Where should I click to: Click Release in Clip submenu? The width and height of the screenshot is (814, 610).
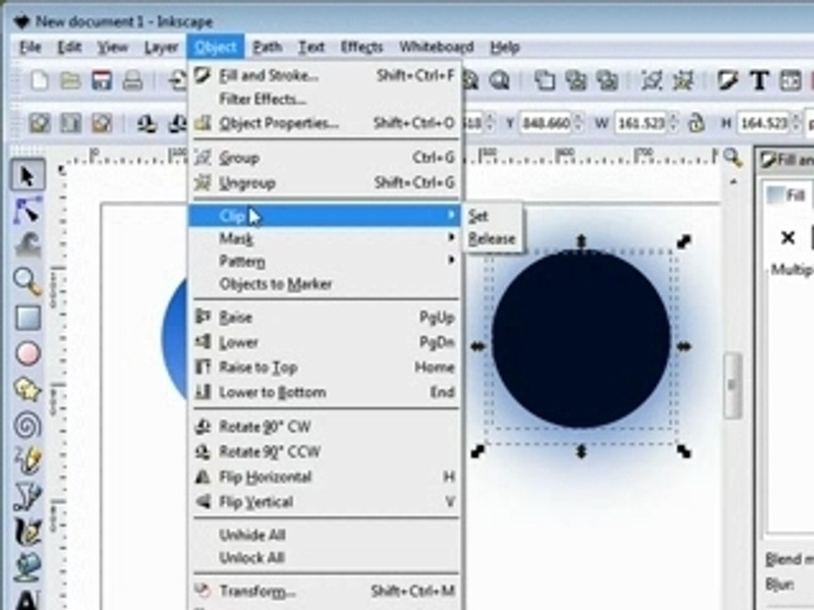tap(492, 239)
